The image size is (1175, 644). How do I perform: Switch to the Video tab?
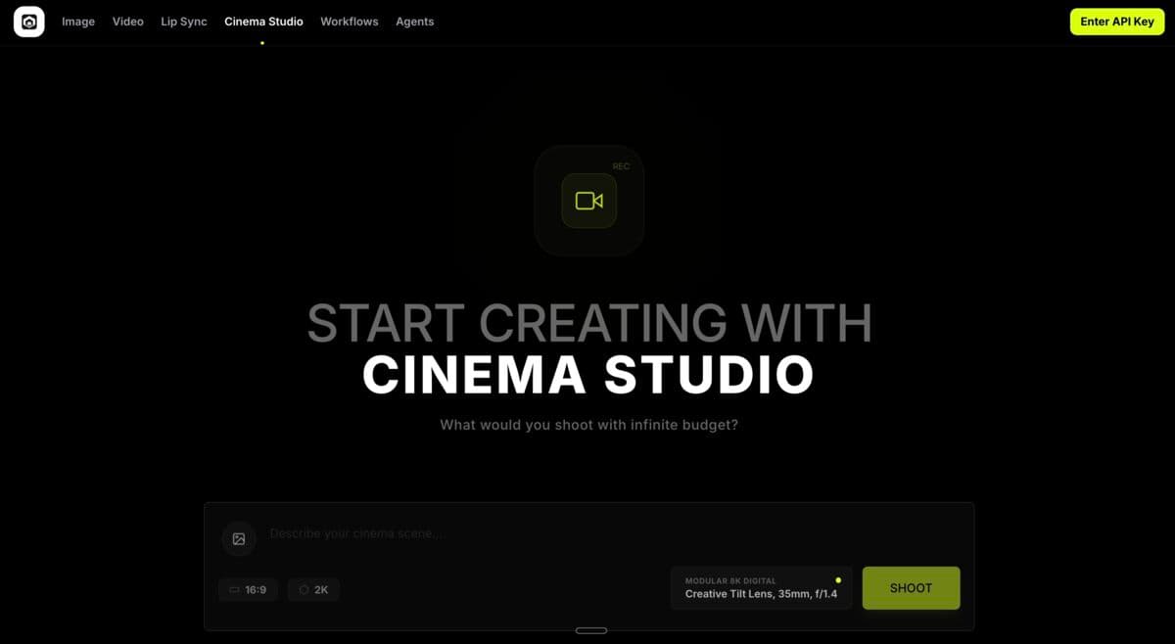tap(128, 22)
